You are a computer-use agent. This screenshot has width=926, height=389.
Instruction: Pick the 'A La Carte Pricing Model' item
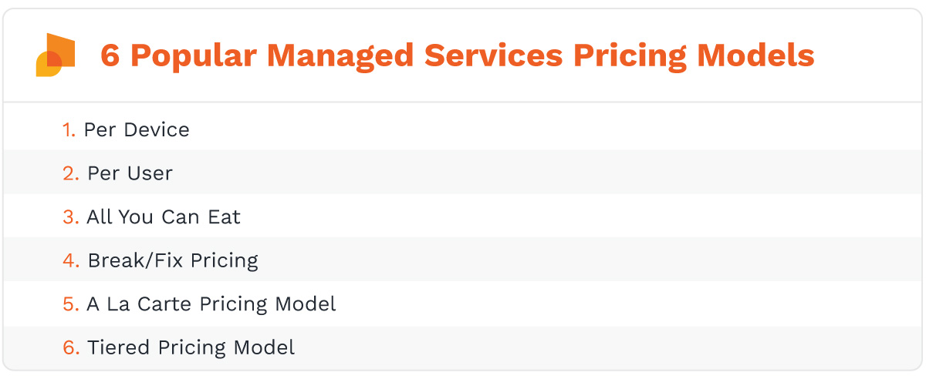click(211, 304)
